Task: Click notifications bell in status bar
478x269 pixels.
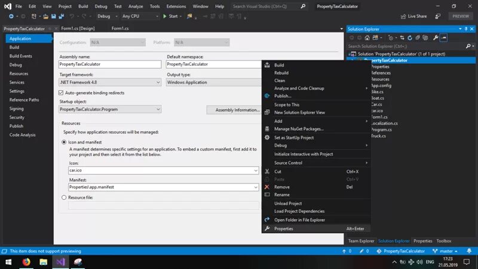Action: point(469,251)
